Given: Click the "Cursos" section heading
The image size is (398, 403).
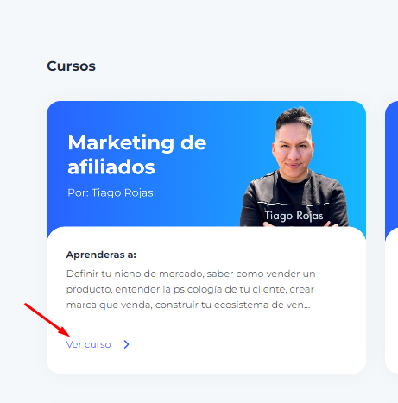Looking at the screenshot, I should click(71, 66).
